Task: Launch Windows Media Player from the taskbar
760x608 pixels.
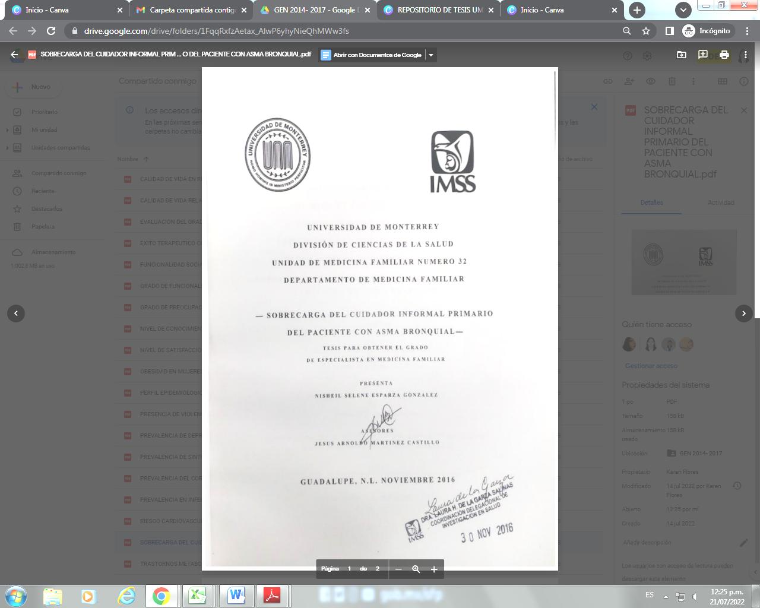Action: (88, 596)
